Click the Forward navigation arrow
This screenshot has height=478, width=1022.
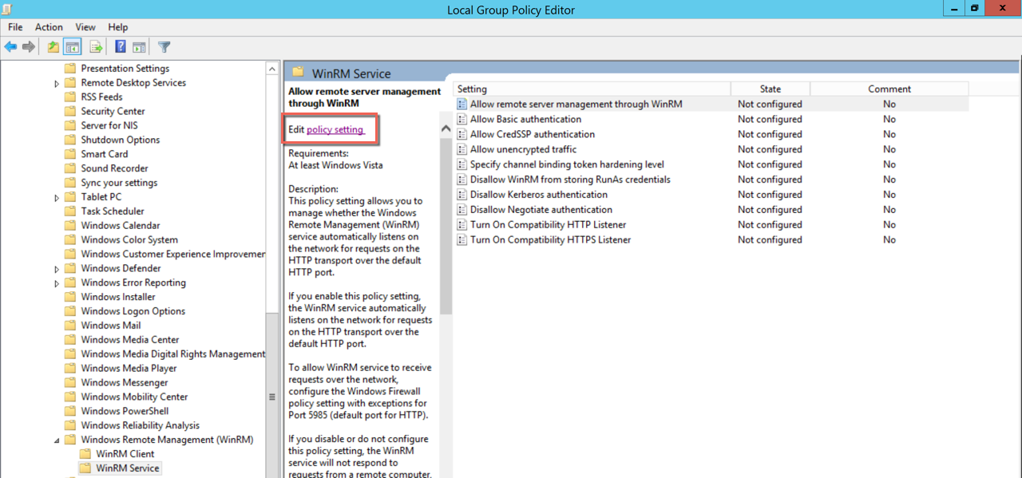[29, 46]
